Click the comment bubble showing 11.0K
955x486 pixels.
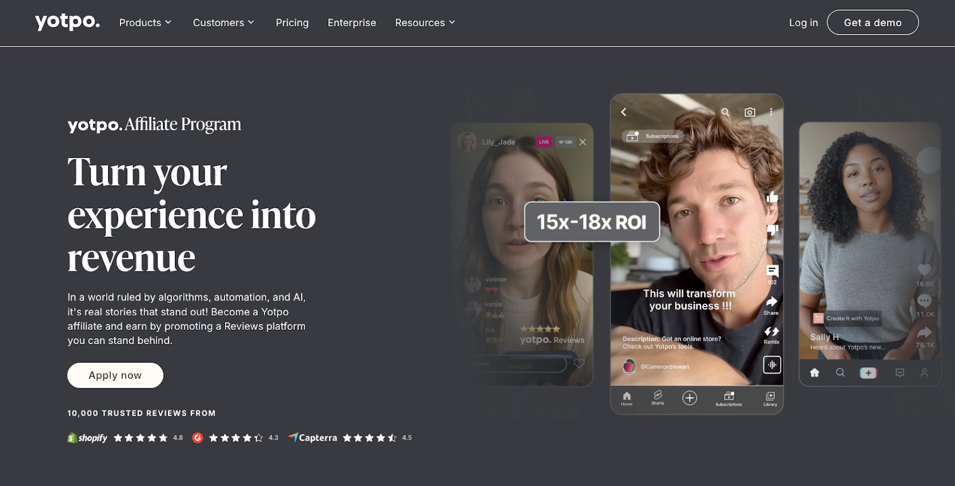(925, 301)
